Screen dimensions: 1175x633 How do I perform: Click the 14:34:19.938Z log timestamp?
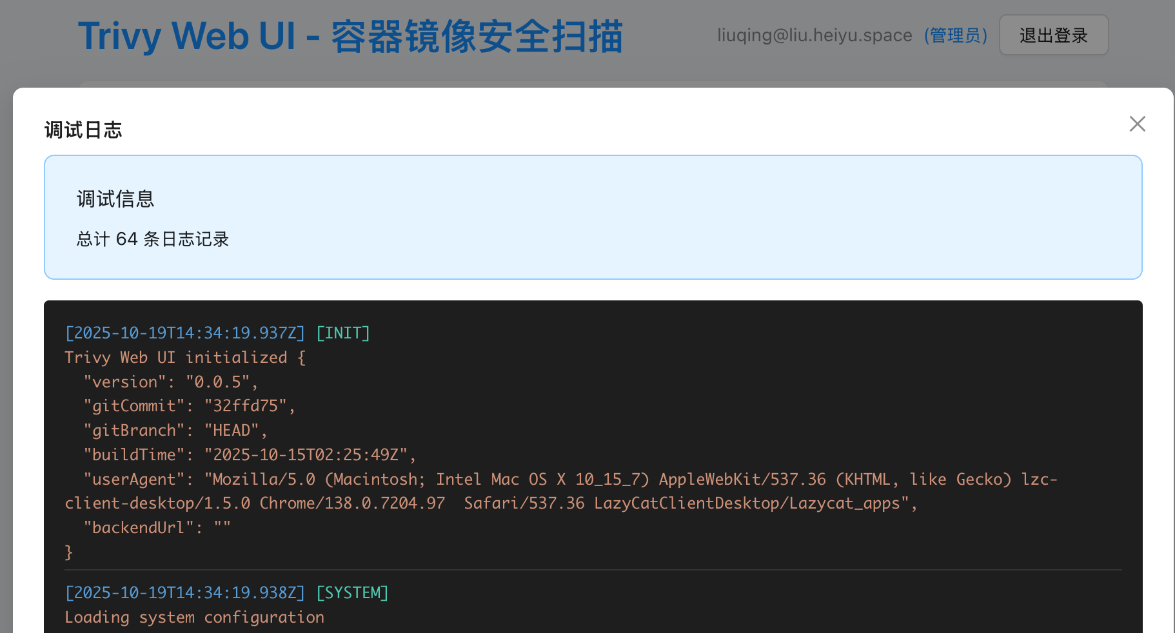185,593
